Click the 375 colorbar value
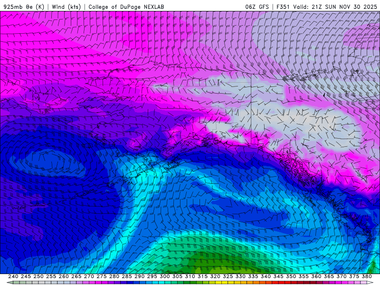The image size is (380, 285). click(354, 276)
